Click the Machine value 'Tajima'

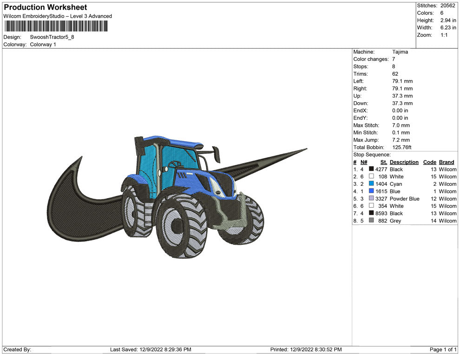400,52
